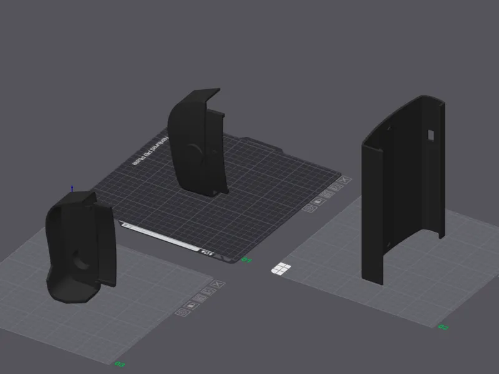
Task: Click the green 03 plate number label
Action: [119, 364]
